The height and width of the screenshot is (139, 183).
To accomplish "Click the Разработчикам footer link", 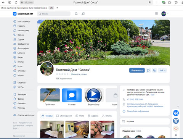I will coord(26,123).
